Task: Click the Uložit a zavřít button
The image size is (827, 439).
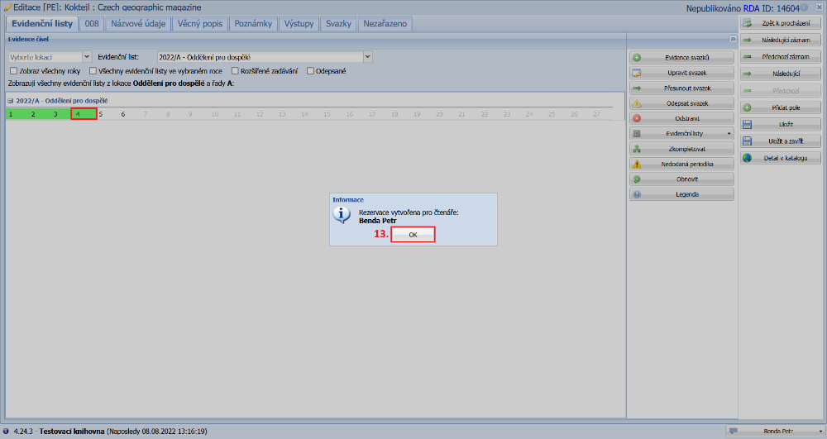Action: pos(780,141)
